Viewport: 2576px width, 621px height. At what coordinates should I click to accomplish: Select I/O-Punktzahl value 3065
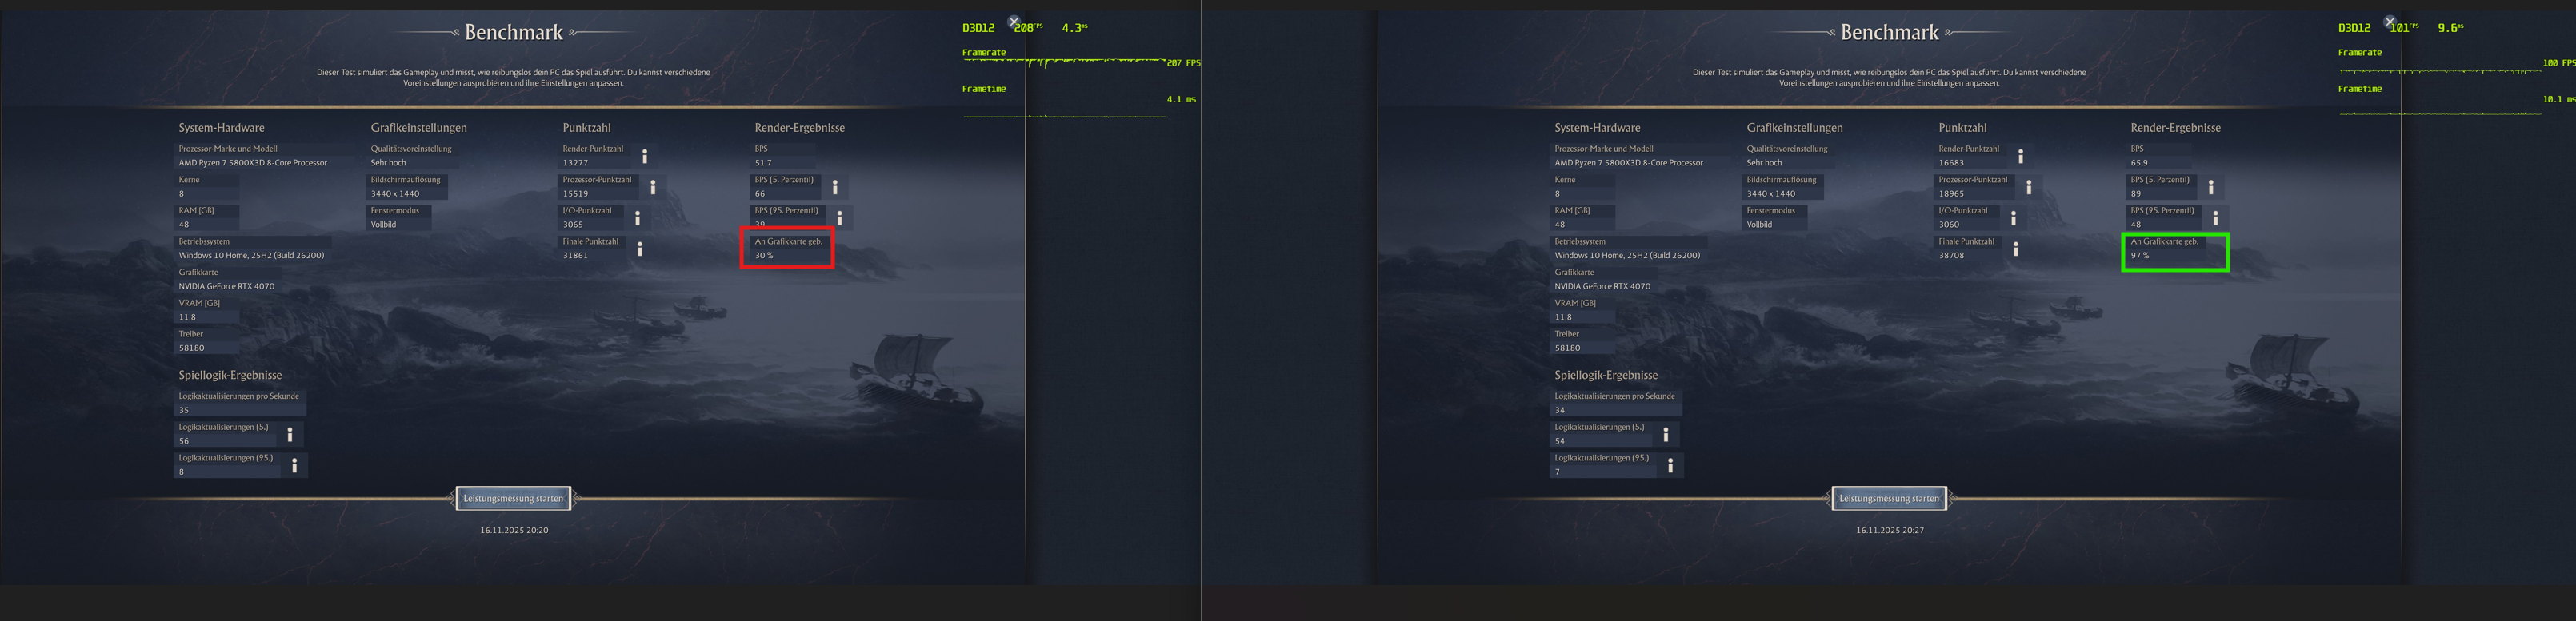pos(573,225)
